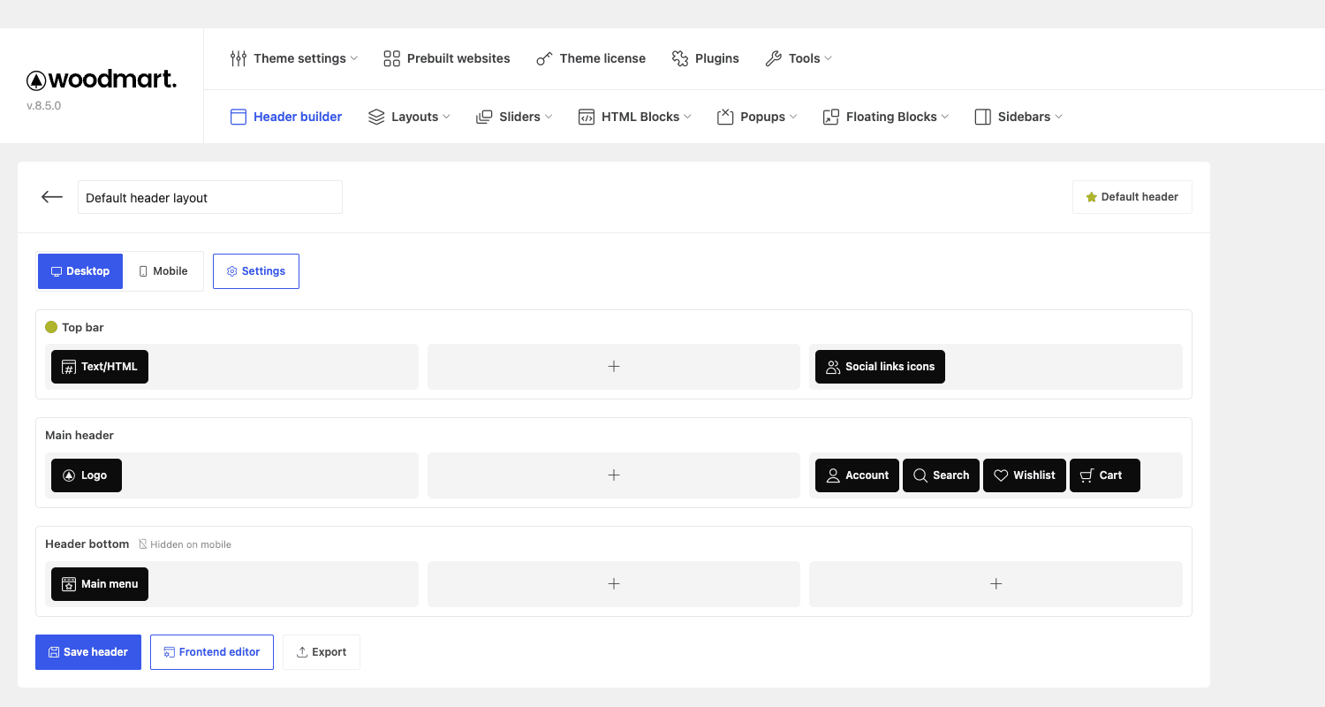Click the Export upload icon
Screen dimensions: 1325x707
point(302,652)
